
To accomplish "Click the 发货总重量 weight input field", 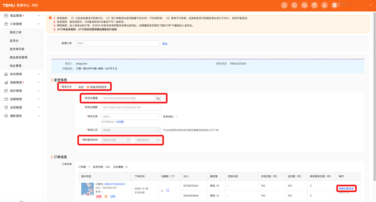I will click(128, 98).
